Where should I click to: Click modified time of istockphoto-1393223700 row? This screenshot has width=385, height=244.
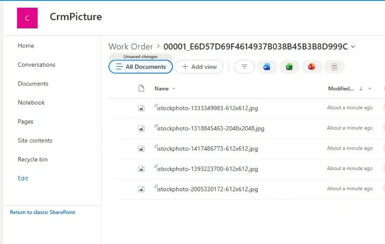tap(350, 169)
